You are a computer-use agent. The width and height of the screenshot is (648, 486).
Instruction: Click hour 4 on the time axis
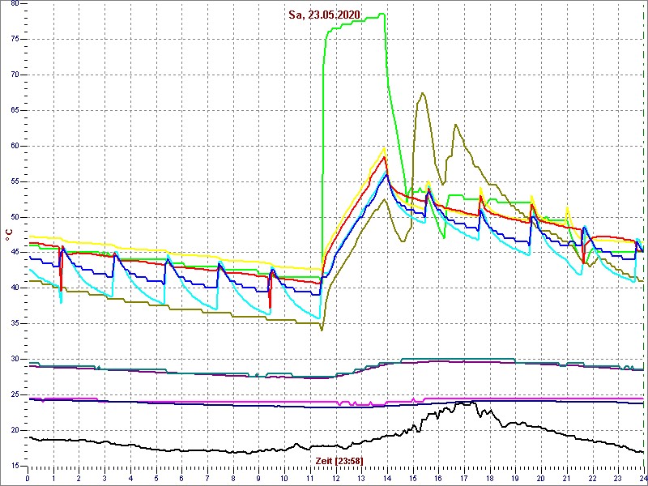coord(130,478)
